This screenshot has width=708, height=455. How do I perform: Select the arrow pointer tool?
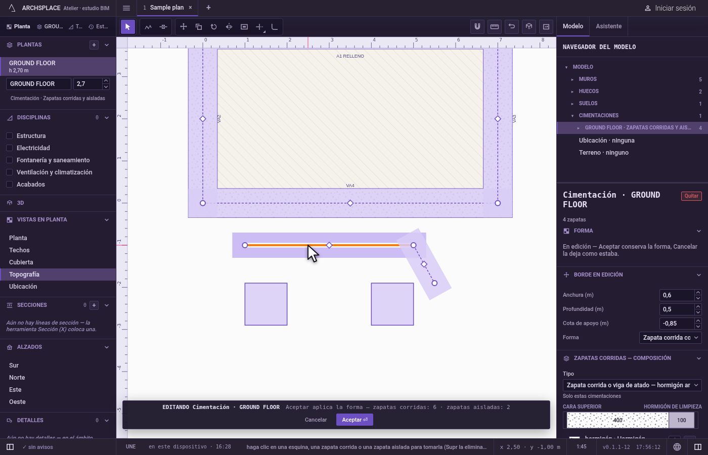click(x=127, y=27)
